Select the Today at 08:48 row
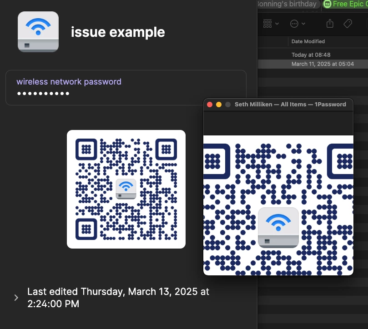368x329 pixels. click(313, 55)
